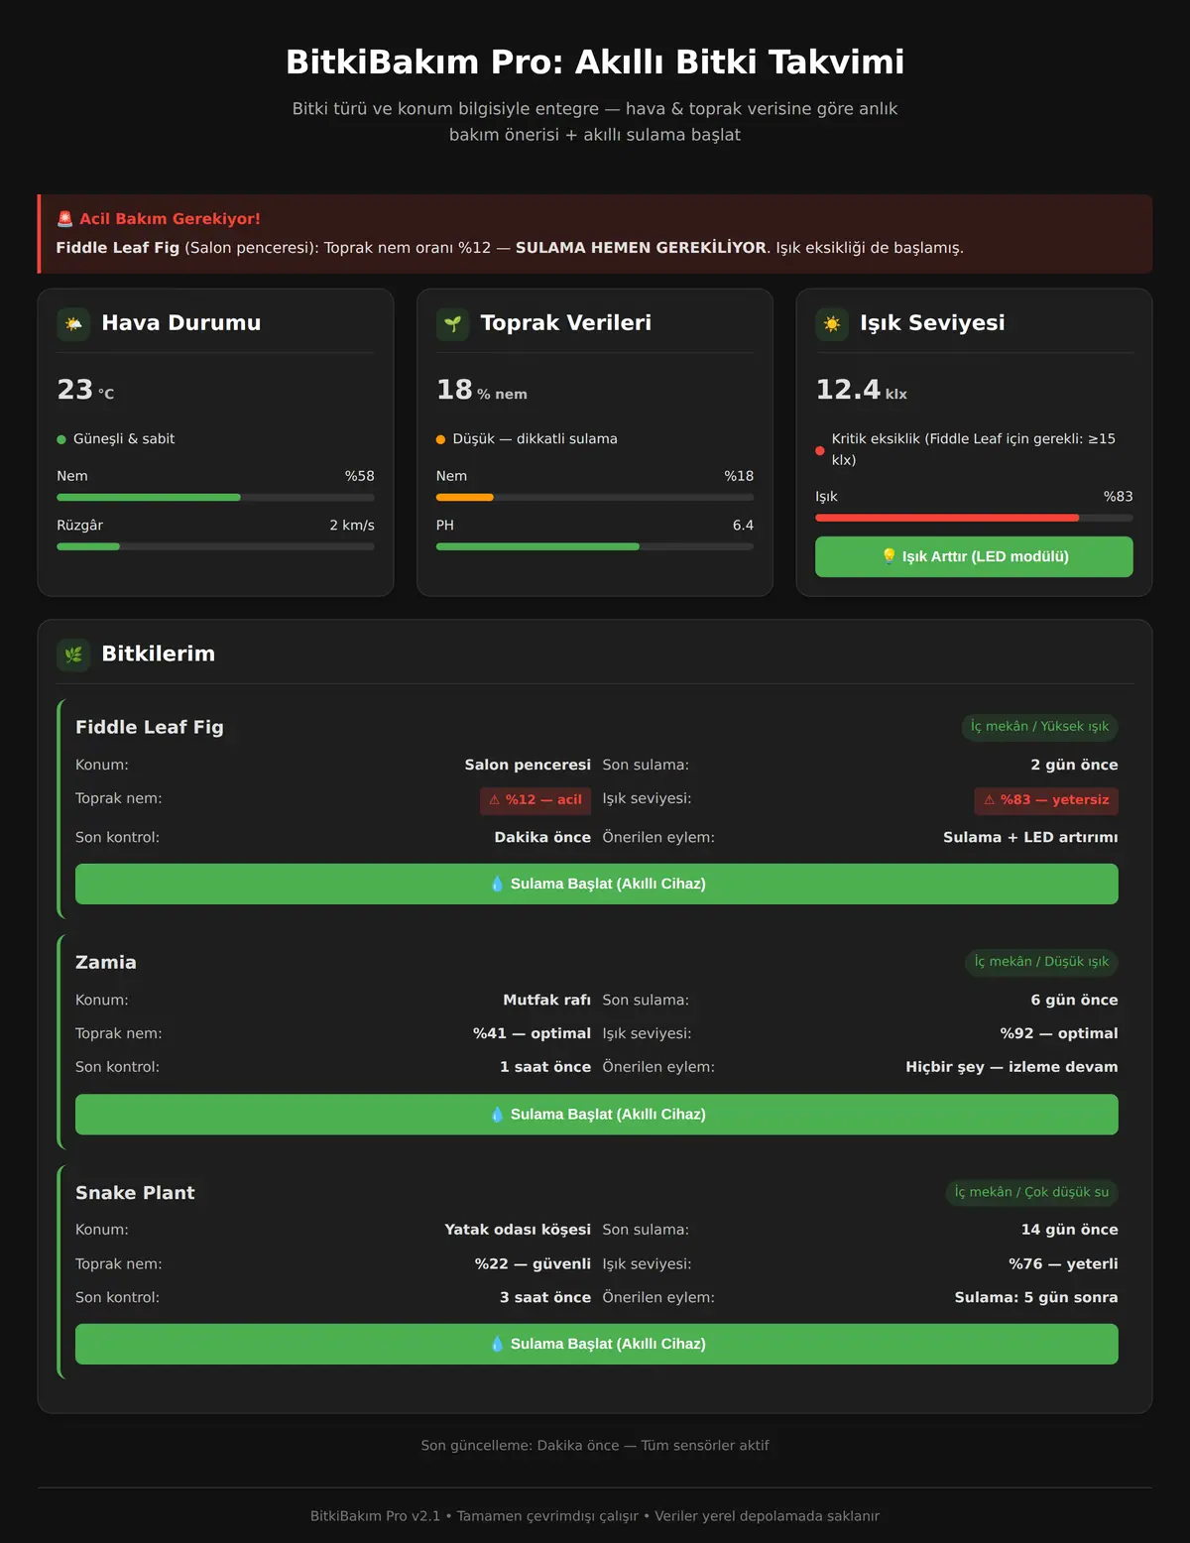Screen dimensions: 1190x1543
Task: Click the BitkiBakım Pro v2.1 footer text
Action: pos(595,1516)
